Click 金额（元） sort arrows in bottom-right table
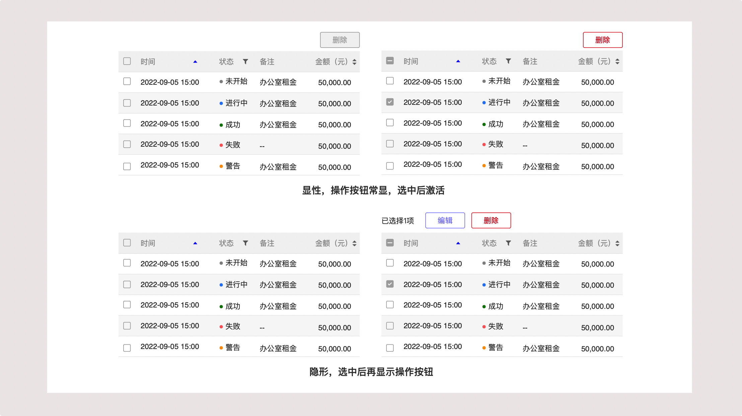742x416 pixels. pyautogui.click(x=617, y=244)
